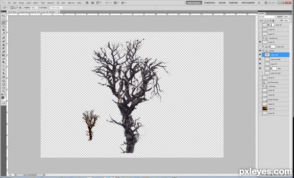This screenshot has width=294, height=178.
Task: Select the Layer 36 thumbnail
Action: 265,108
